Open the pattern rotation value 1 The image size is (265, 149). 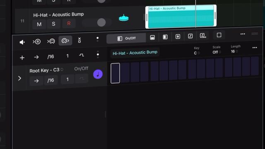pyautogui.click(x=67, y=56)
